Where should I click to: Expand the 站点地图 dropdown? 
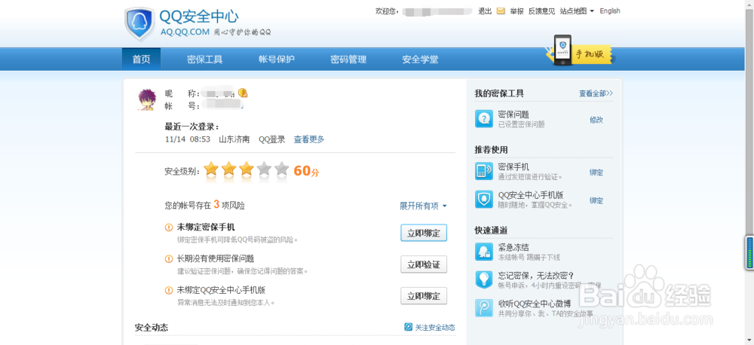[x=577, y=11]
